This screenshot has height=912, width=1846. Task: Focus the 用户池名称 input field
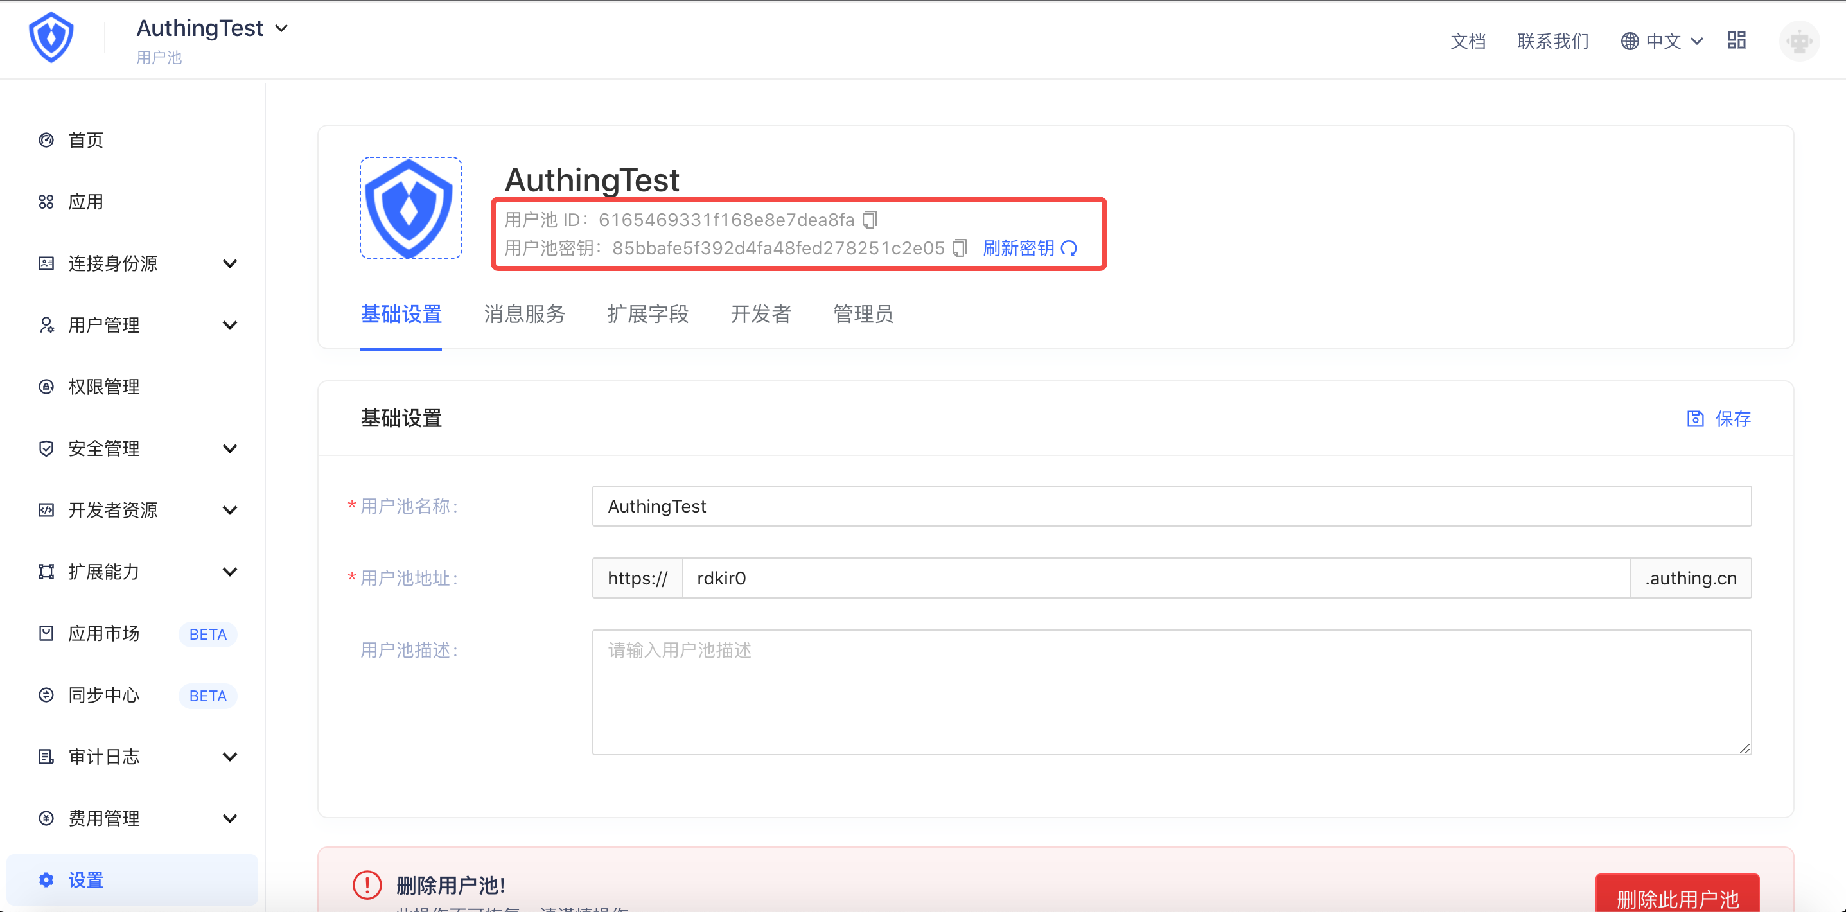tap(1172, 506)
